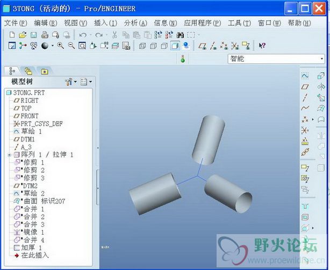Click the binoculars Find icon
This screenshot has width=330, height=270.
coord(180,35)
